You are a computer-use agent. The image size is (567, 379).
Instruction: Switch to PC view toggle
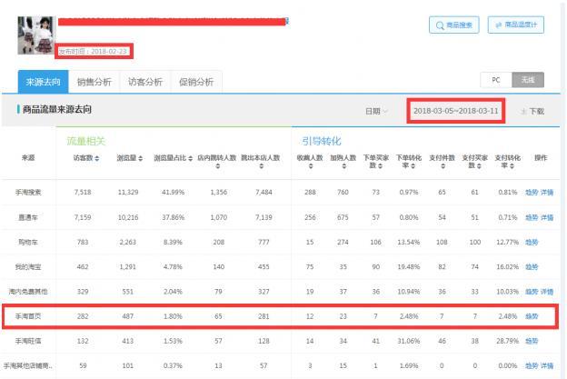pyautogui.click(x=496, y=80)
